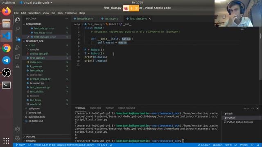
Task: Open the Source Control view
Action: tap(18, 38)
